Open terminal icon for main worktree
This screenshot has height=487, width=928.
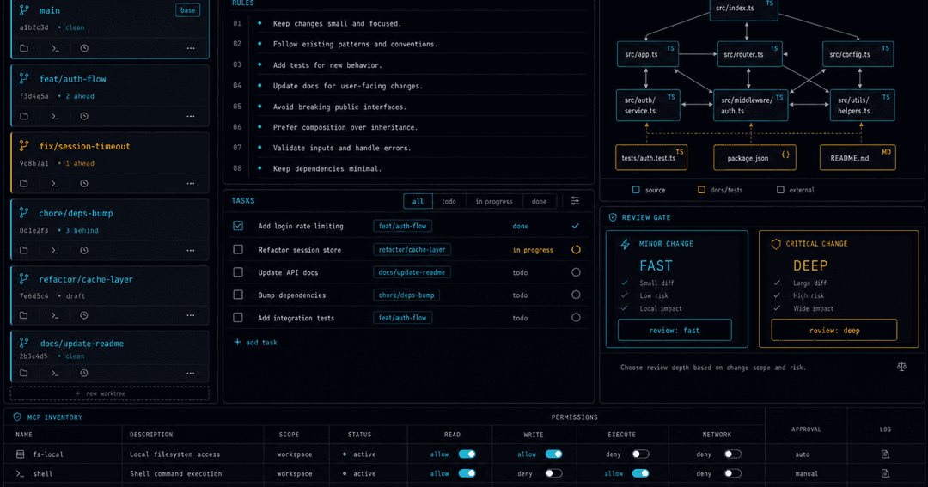pos(55,48)
